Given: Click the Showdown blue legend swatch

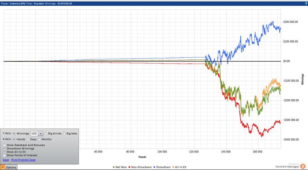Looking at the screenshot, I should coord(154,167).
